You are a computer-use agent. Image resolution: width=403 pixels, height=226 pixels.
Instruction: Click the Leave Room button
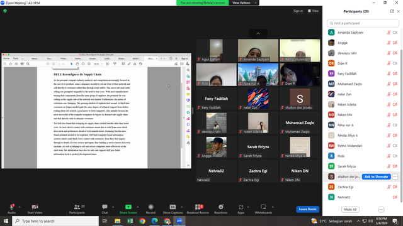[307, 209]
